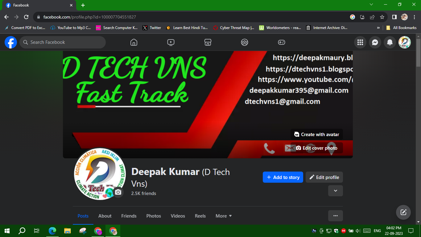Open Windows Start menu
Screen dimensions: 421x237
click(x=7, y=231)
